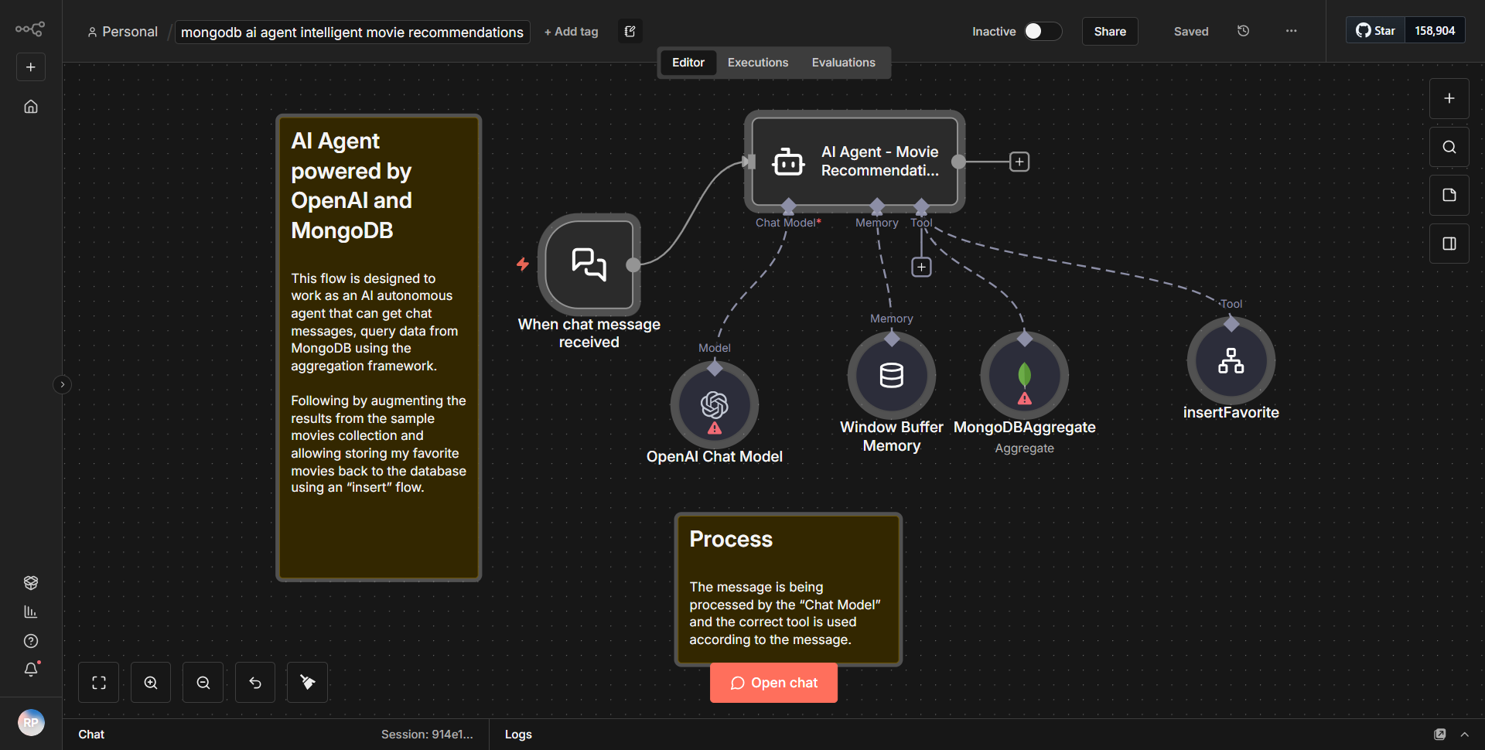Screen dimensions: 1485x750
Task: Click the Chat Model connector label
Action: click(788, 223)
